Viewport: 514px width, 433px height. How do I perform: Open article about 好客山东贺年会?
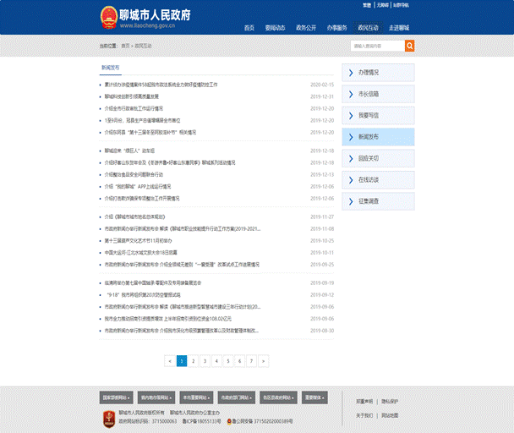(170, 162)
